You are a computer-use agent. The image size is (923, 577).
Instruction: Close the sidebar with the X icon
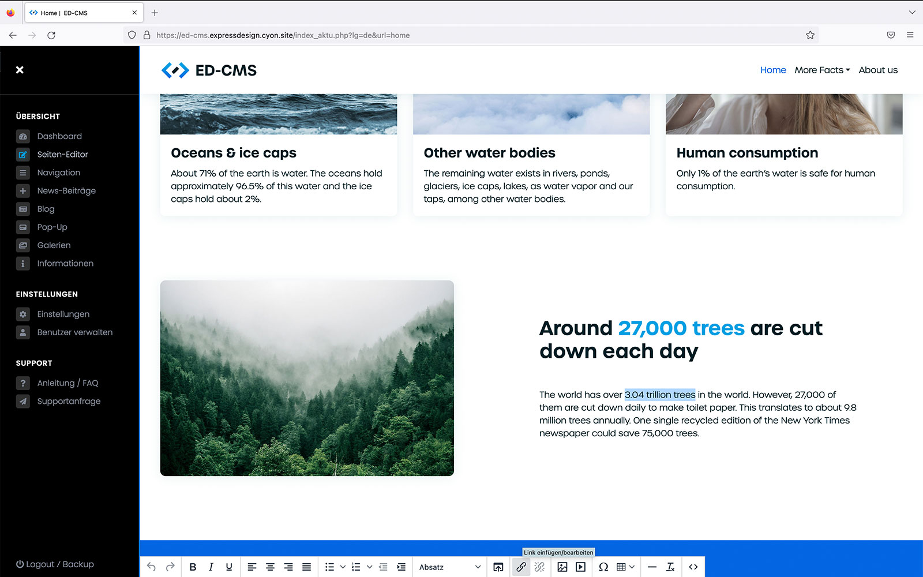pos(20,70)
